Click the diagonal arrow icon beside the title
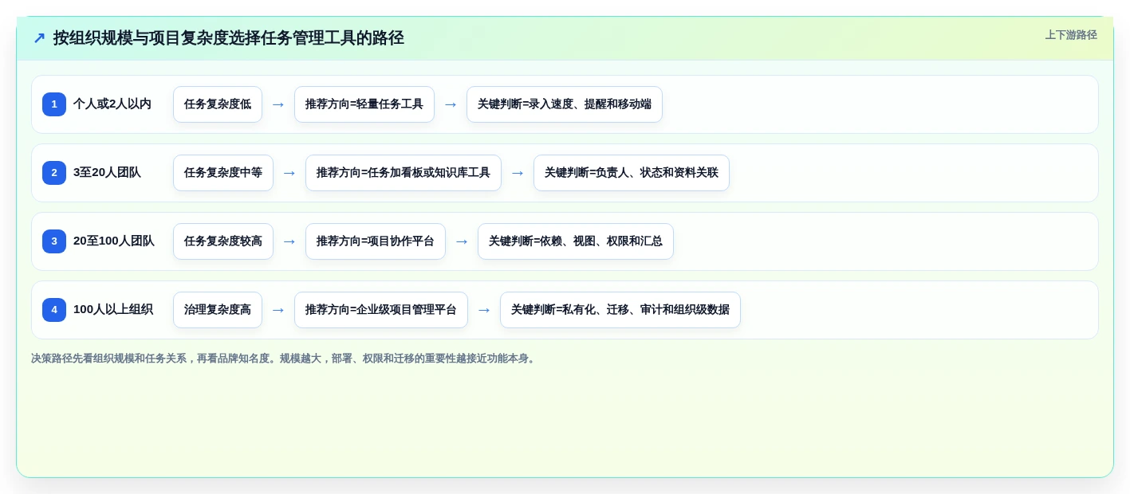The height and width of the screenshot is (494, 1130). [39, 38]
